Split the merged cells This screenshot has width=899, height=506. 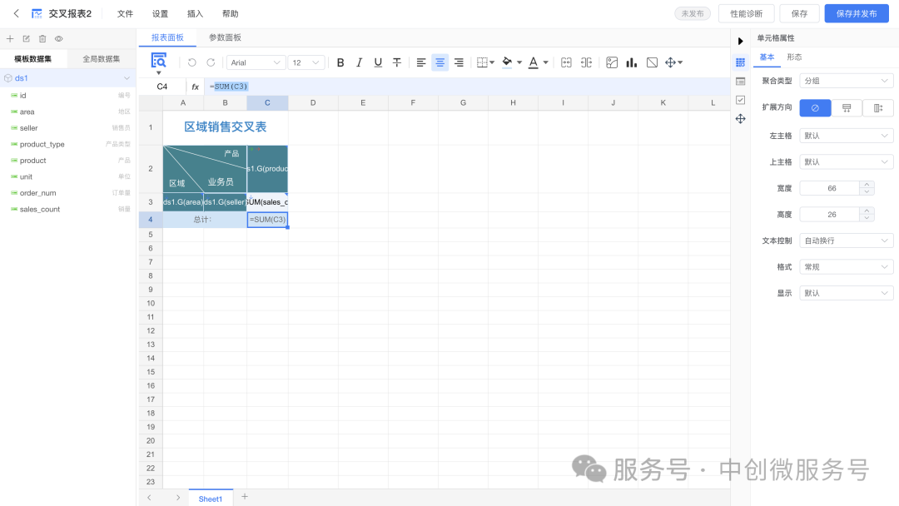tap(586, 62)
